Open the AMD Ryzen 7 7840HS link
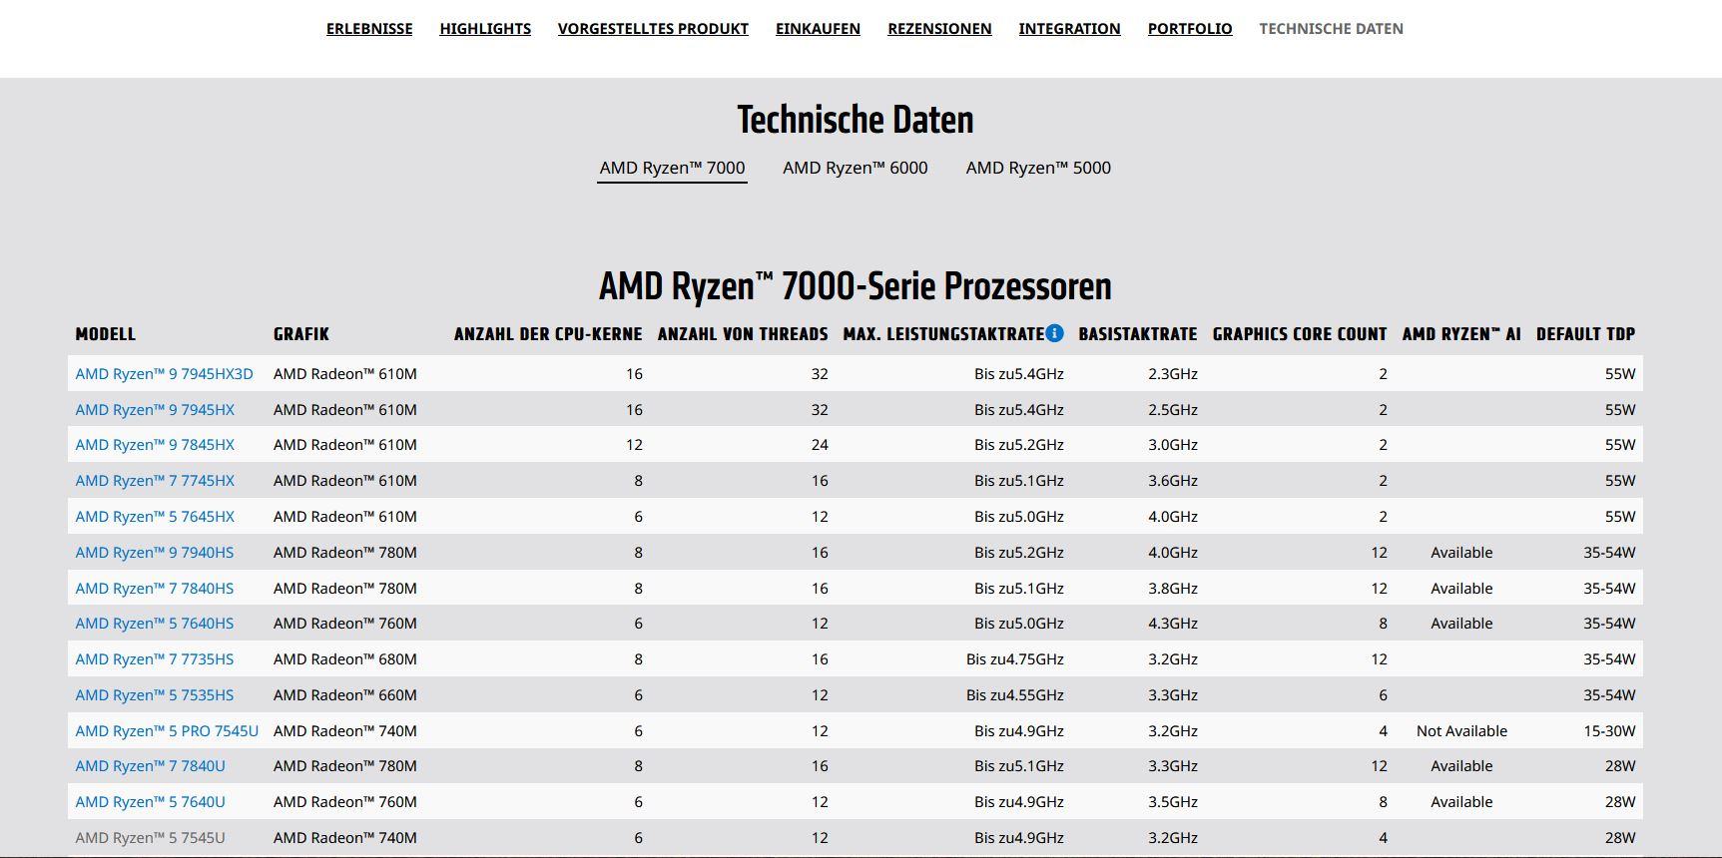The image size is (1722, 858). (x=155, y=589)
